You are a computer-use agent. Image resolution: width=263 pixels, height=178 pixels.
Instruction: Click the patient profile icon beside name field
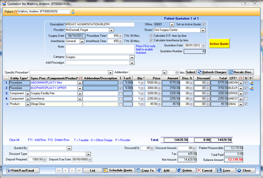pyautogui.click(x=73, y=11)
